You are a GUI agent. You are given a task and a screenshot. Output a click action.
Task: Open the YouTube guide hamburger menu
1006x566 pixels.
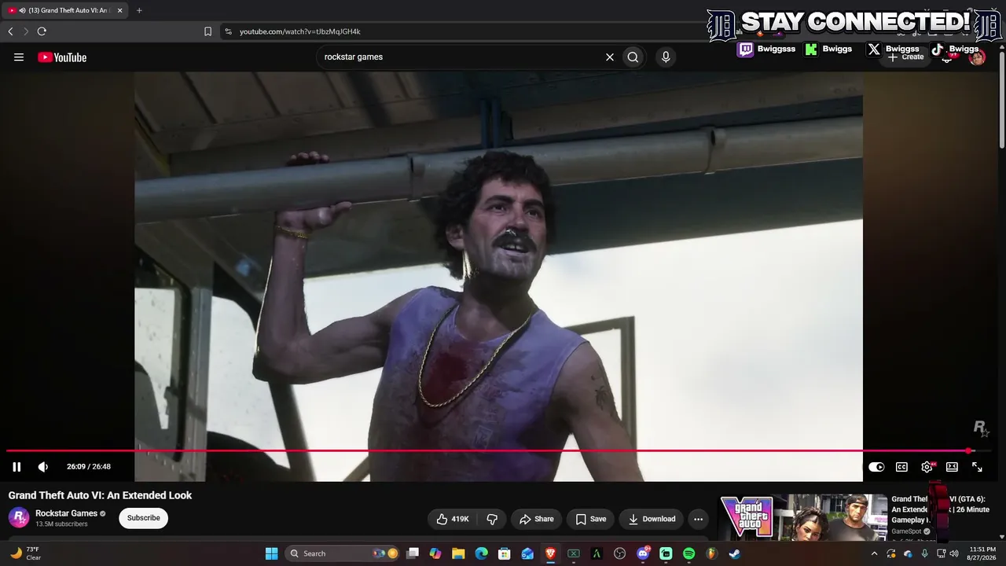point(19,57)
